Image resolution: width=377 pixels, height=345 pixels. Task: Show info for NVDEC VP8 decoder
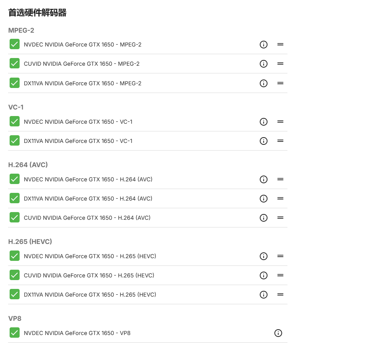coord(278,333)
